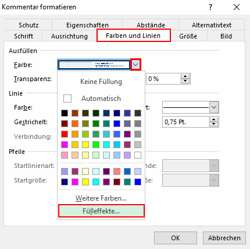Pick the black color swatch
The image size is (250, 249).
tap(65, 113)
